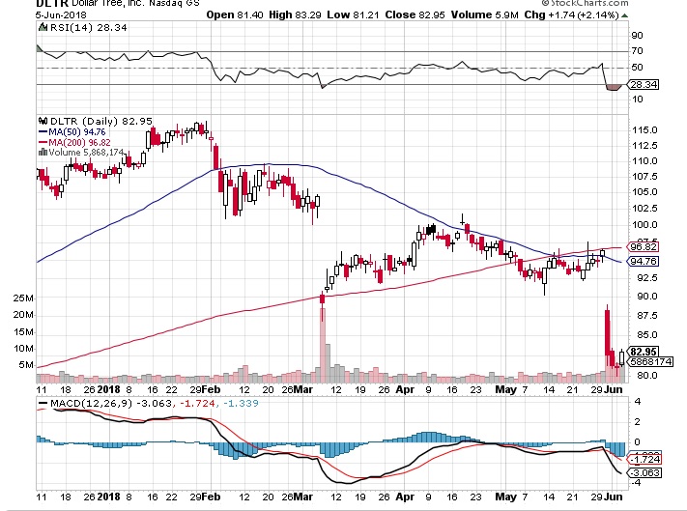Click the volume bars icon beside Volume 5,868,174
This screenshot has height=511, width=687.
coord(43,153)
